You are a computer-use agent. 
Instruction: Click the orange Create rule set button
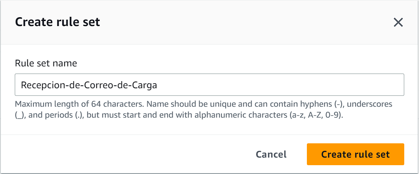(355, 154)
